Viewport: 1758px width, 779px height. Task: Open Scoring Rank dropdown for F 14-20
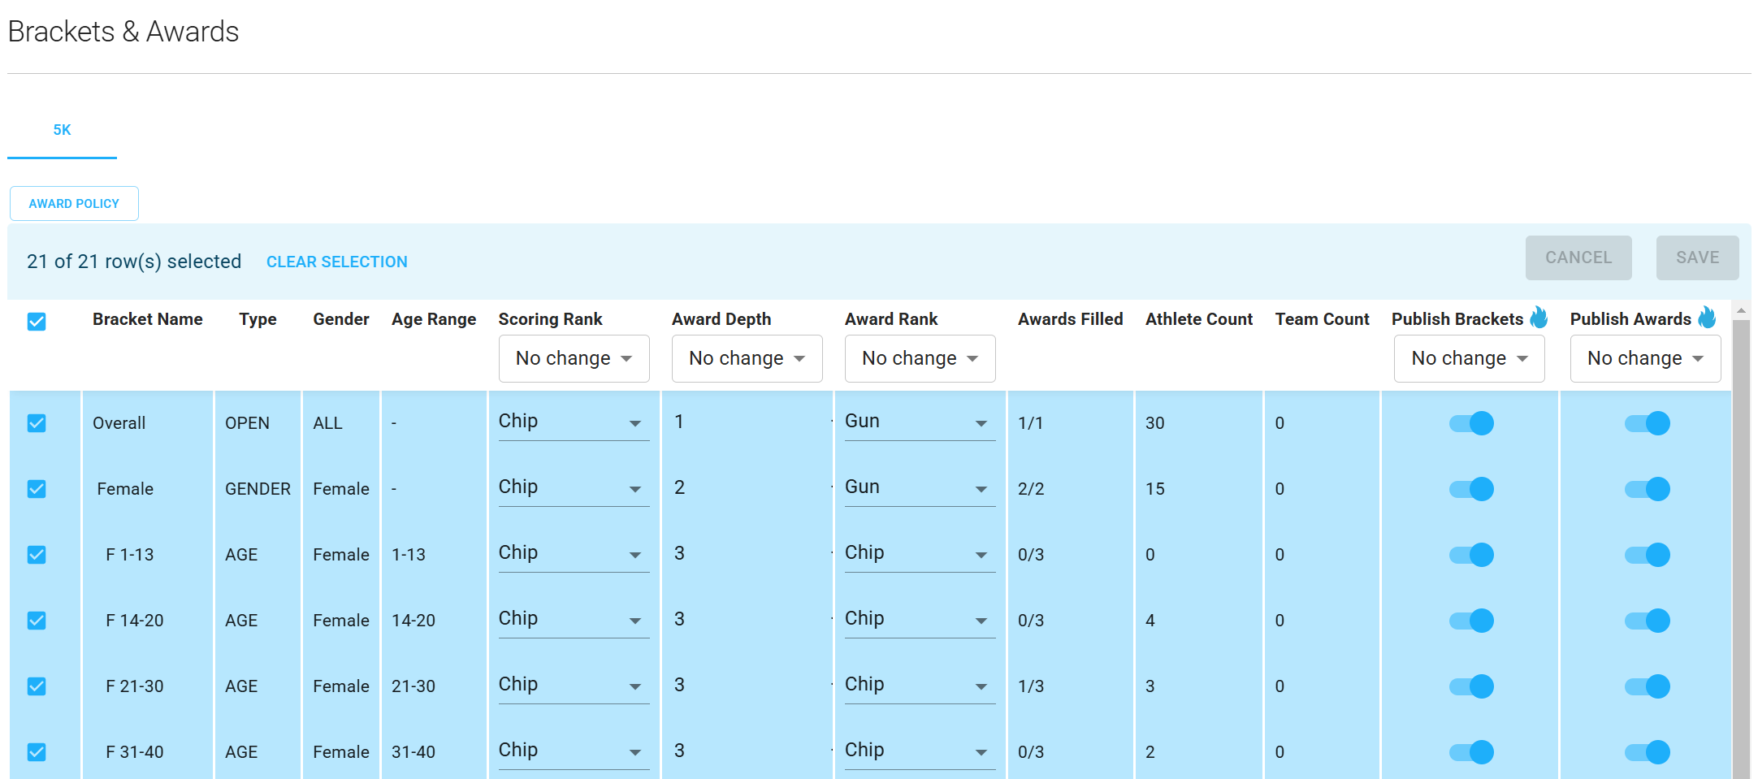[x=574, y=620]
